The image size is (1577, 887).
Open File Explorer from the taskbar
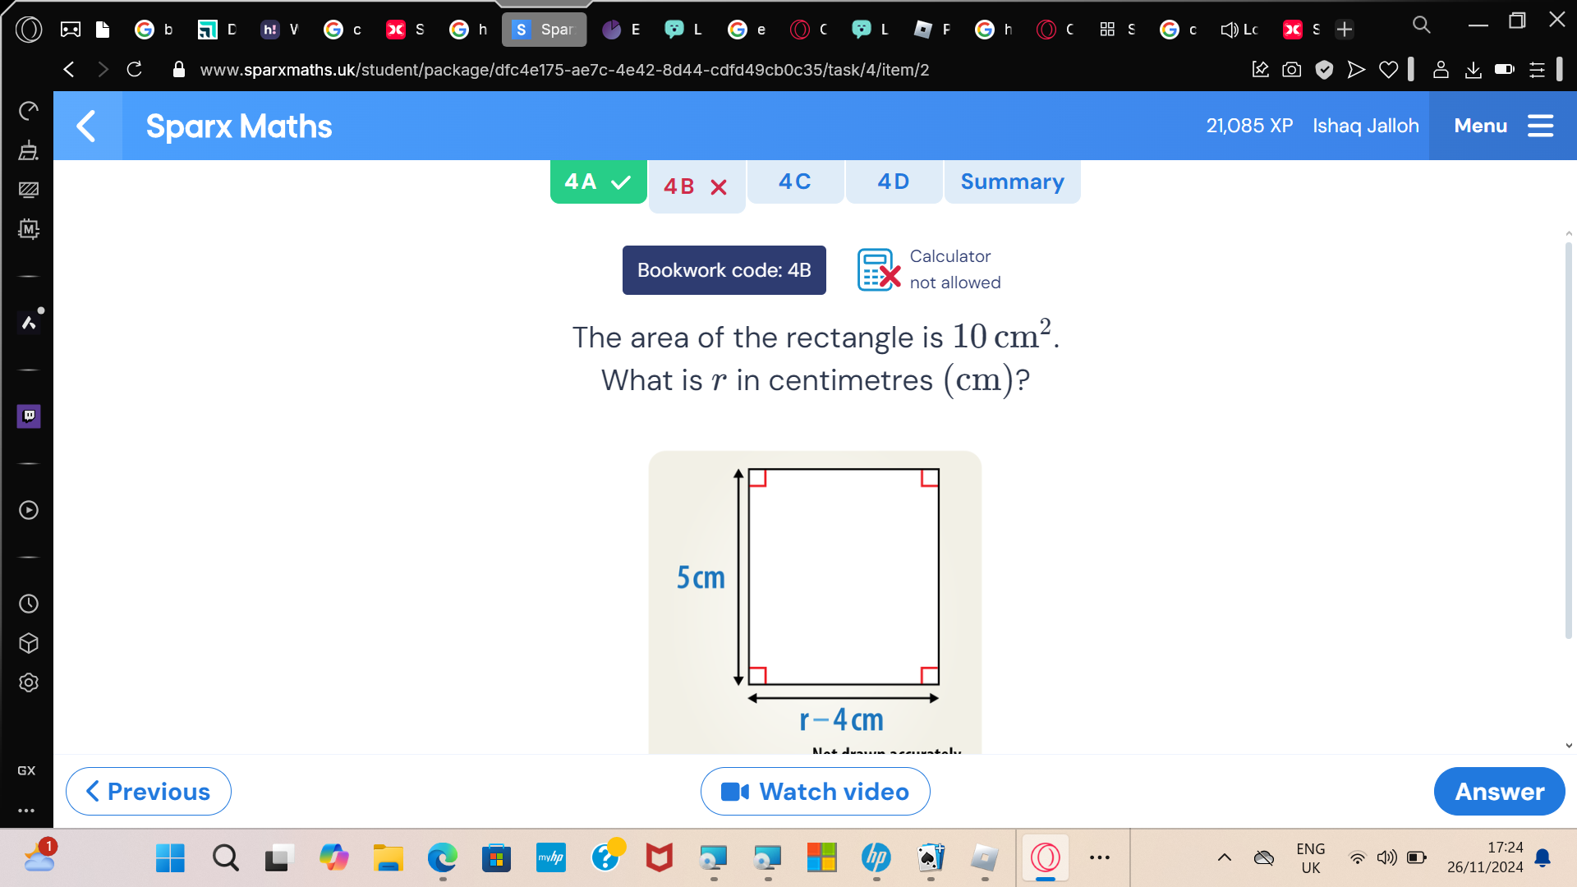[388, 857]
